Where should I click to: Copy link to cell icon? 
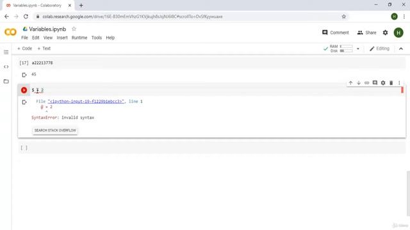pos(367,83)
